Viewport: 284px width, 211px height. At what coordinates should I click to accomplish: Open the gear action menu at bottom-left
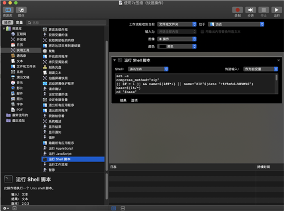tap(6, 208)
